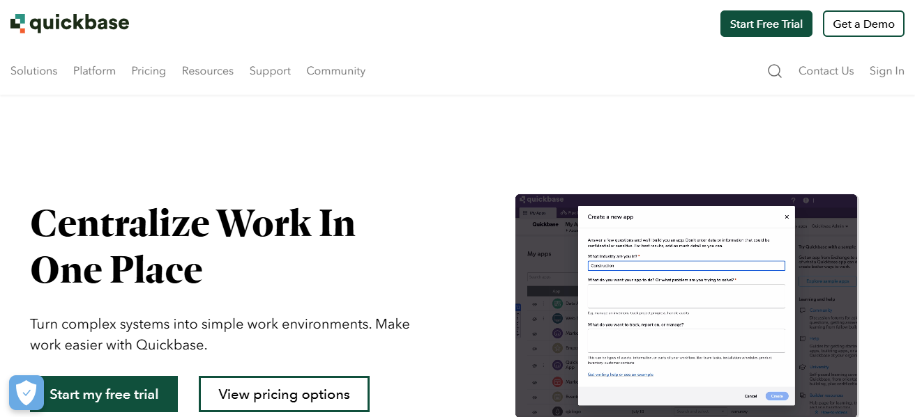
Task: Click the Sign In link
Action: pos(887,71)
